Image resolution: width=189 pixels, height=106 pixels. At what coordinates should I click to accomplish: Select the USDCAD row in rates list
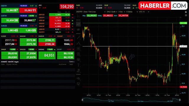(56, 20)
